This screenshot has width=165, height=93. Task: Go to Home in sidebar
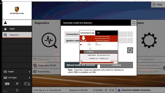pyautogui.click(x=17, y=29)
